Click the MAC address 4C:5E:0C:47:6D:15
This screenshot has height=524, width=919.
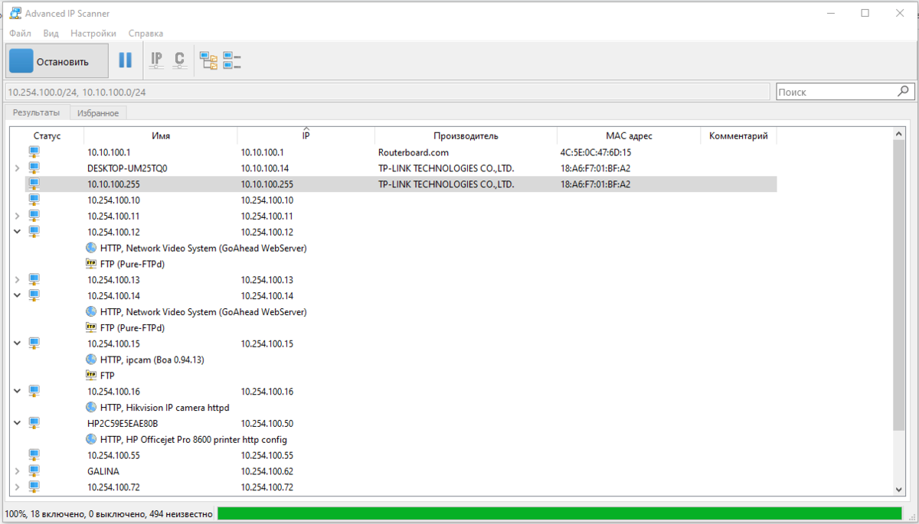(x=596, y=152)
